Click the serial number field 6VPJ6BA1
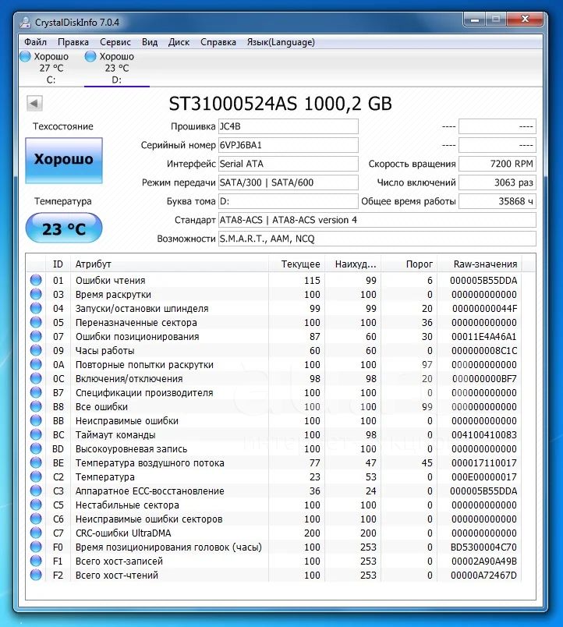 pyautogui.click(x=289, y=145)
